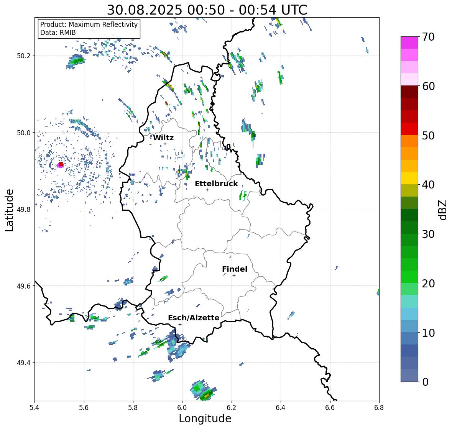Click the Latitude axis label
The image size is (452, 428).
(10, 210)
